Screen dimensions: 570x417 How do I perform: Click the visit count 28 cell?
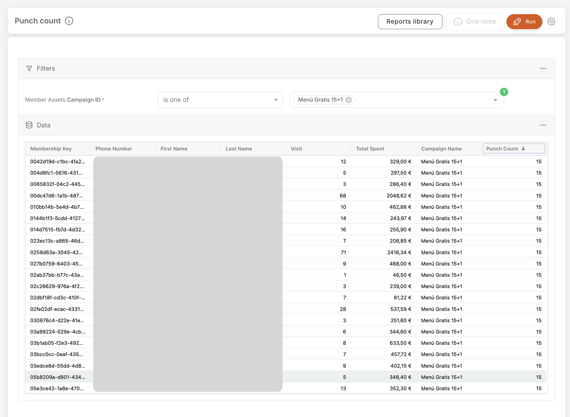point(343,309)
